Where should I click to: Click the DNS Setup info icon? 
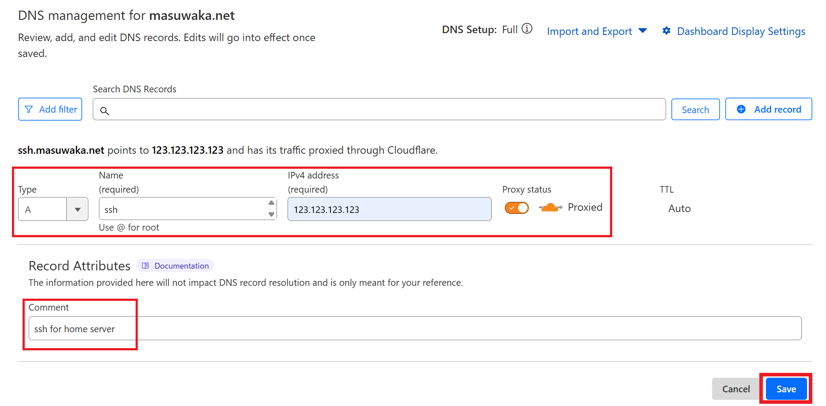tap(527, 29)
